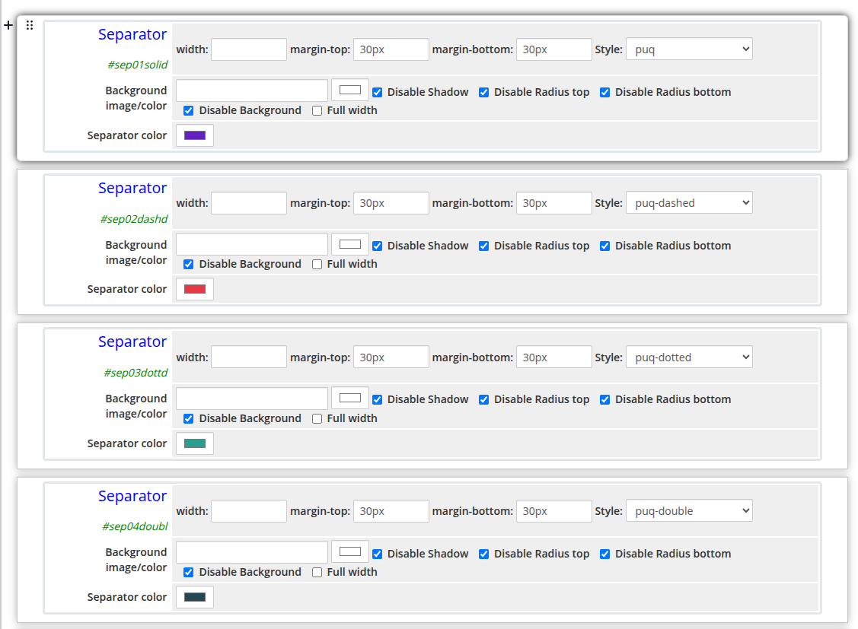This screenshot has height=629, width=858.
Task: Click the Separator heading of the first block
Action: 132,34
